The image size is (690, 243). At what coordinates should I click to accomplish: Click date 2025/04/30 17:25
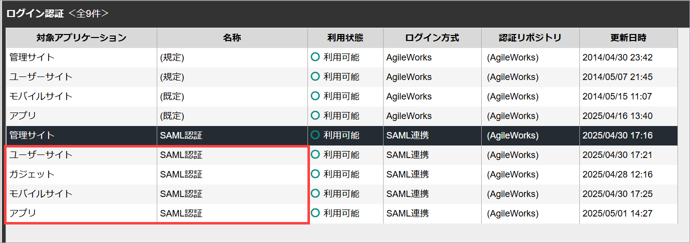point(617,194)
